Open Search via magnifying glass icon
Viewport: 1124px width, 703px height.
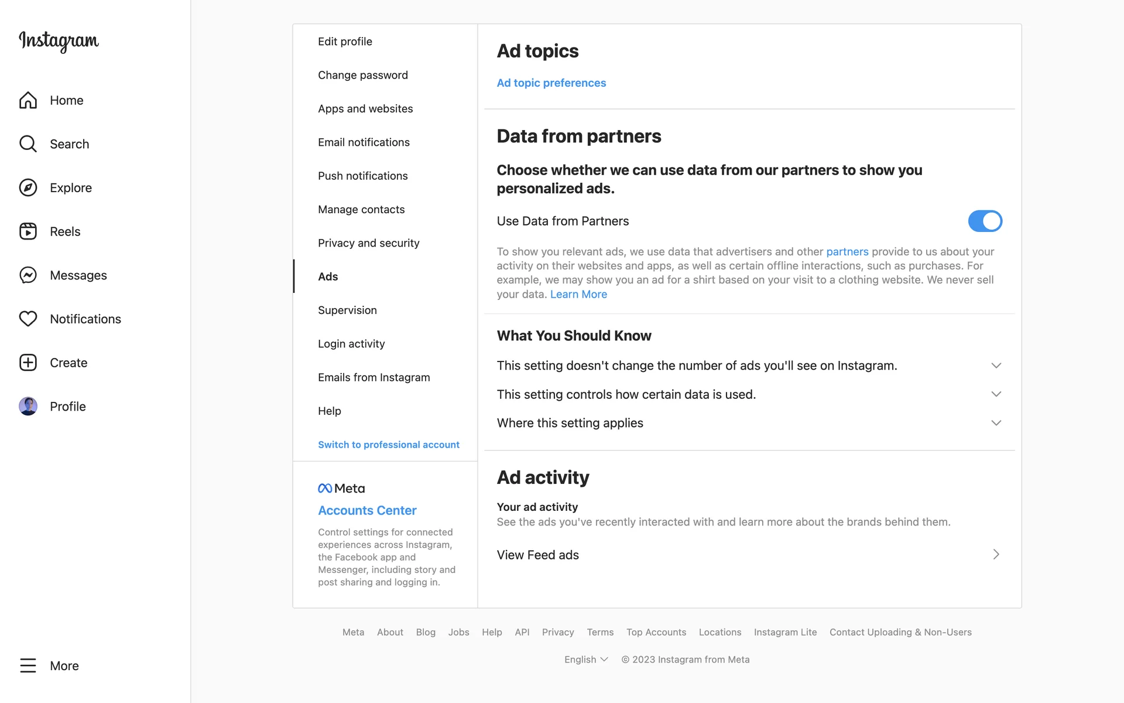28,144
